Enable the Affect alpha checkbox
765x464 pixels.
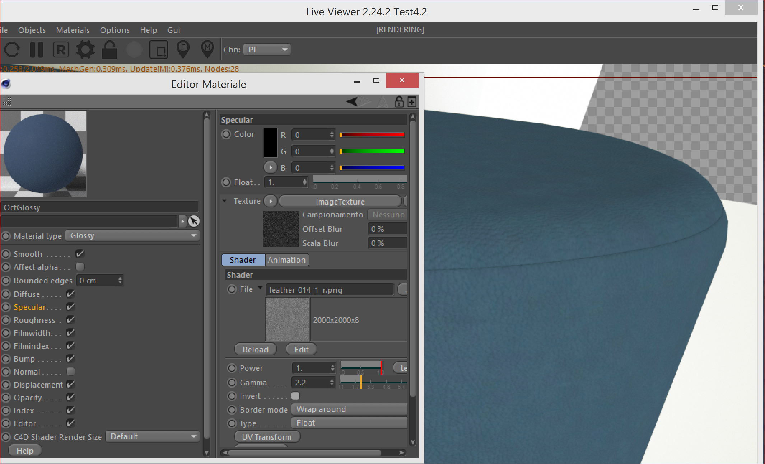pos(80,267)
